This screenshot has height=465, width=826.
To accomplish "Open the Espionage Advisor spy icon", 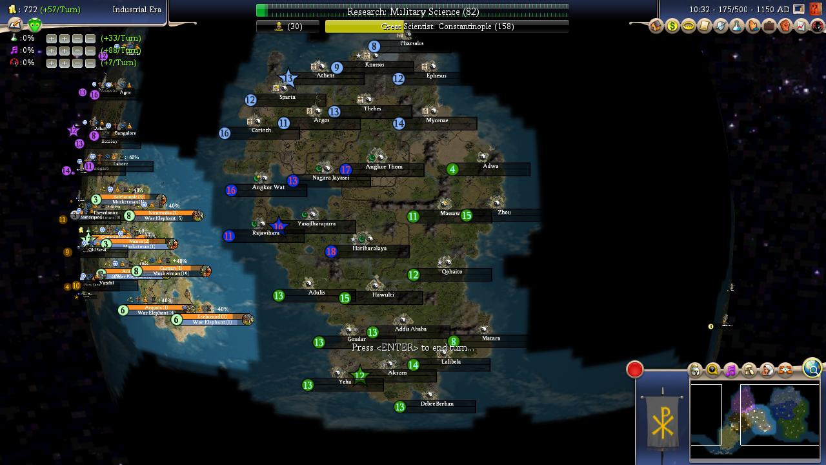I will [x=818, y=26].
